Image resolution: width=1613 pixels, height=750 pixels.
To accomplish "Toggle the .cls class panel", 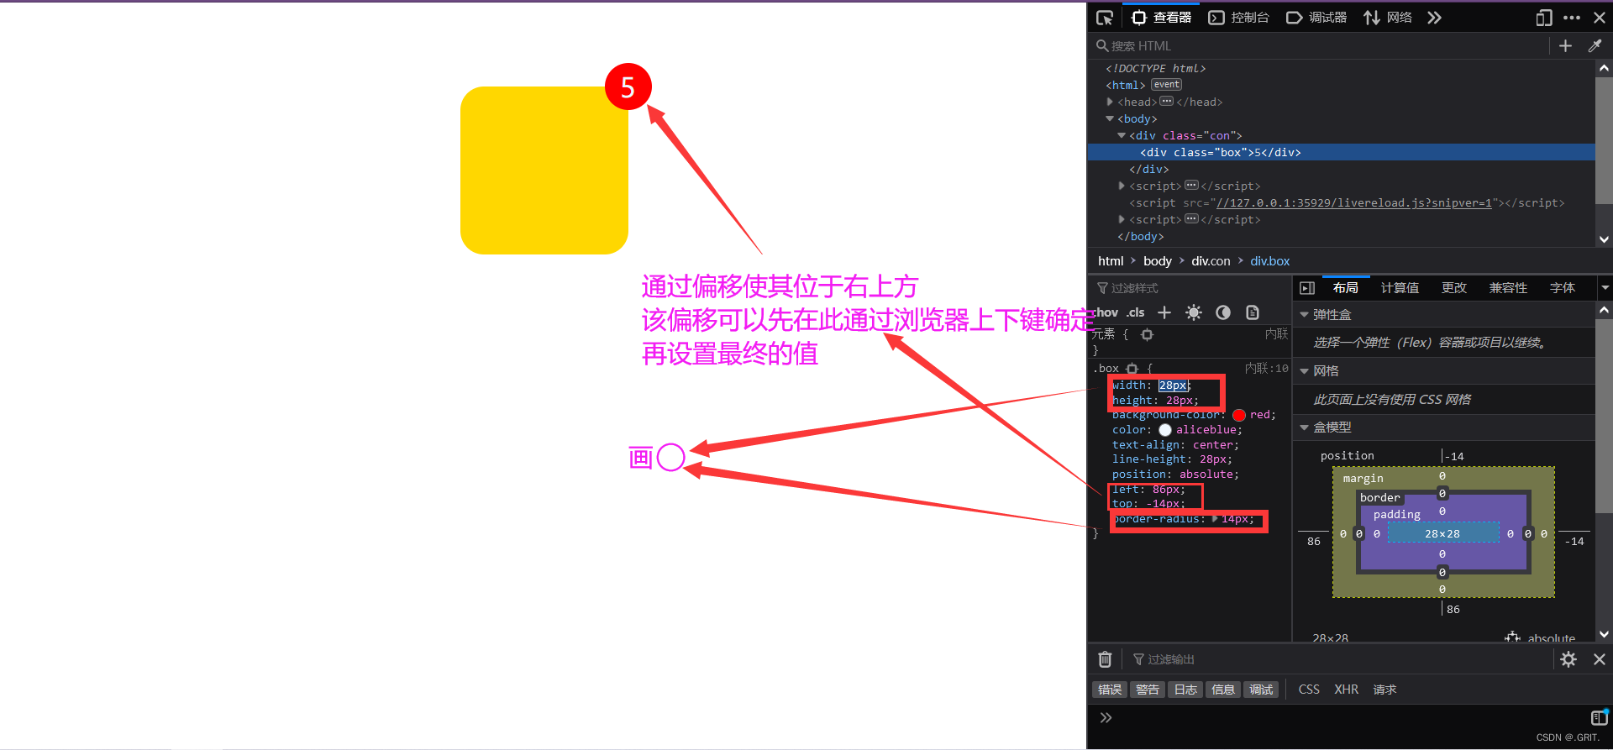I will [x=1136, y=312].
